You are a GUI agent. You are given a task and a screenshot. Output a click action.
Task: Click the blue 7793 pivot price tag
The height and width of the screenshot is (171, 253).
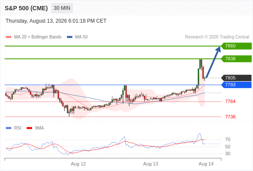(236, 85)
